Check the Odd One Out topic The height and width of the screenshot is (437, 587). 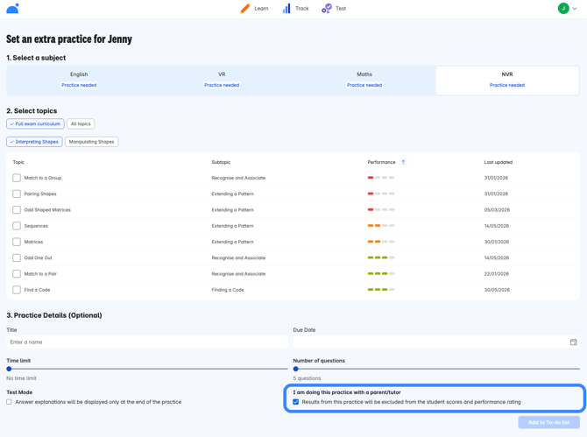17,257
